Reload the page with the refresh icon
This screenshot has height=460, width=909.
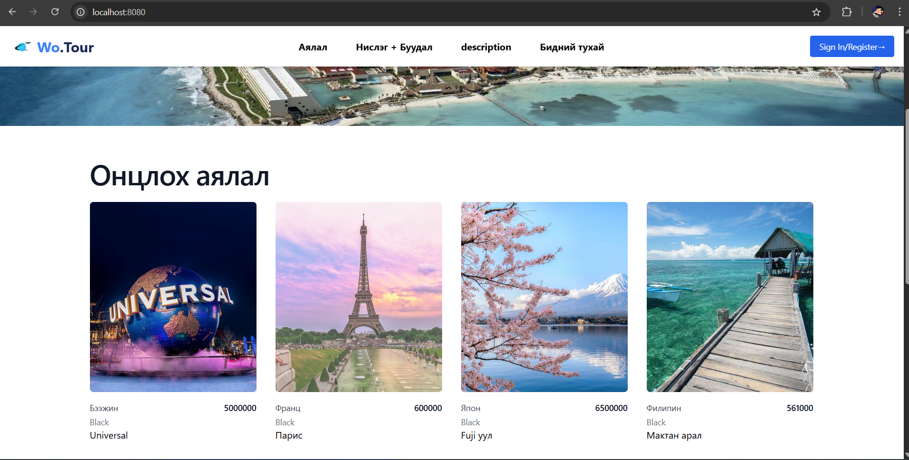[x=55, y=12]
